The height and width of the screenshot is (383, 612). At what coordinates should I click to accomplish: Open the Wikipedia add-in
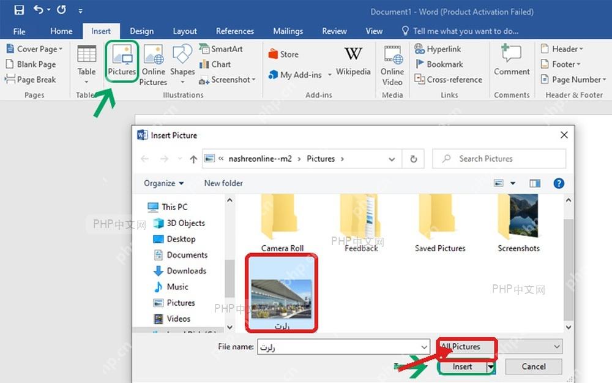353,61
